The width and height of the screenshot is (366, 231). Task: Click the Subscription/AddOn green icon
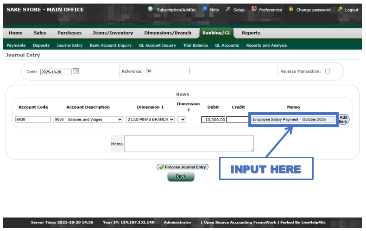151,9
